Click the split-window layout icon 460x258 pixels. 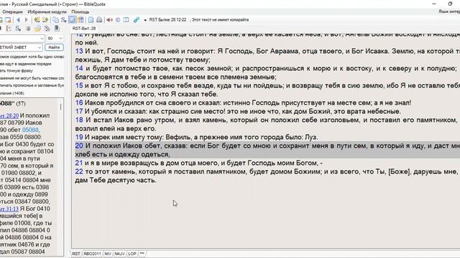click(126, 20)
